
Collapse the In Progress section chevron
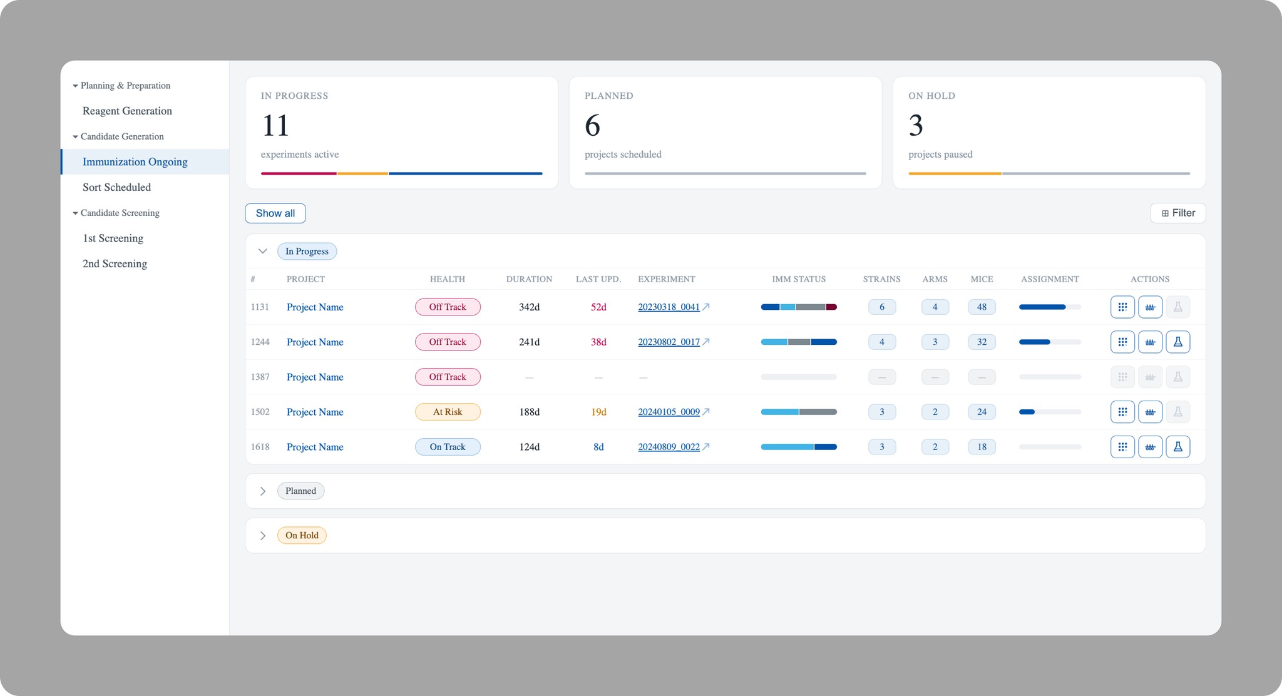tap(263, 251)
